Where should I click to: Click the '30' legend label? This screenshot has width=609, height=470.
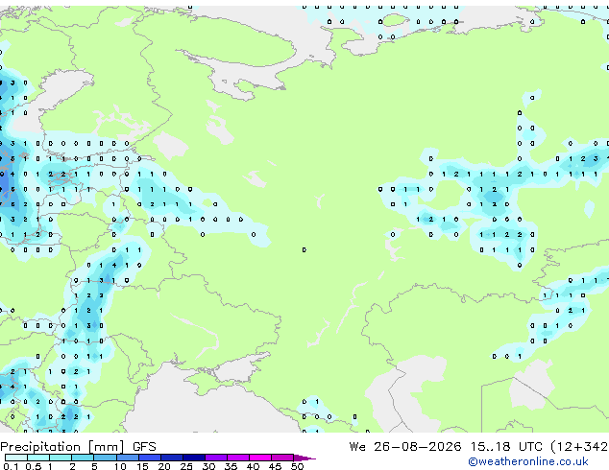pos(208,466)
